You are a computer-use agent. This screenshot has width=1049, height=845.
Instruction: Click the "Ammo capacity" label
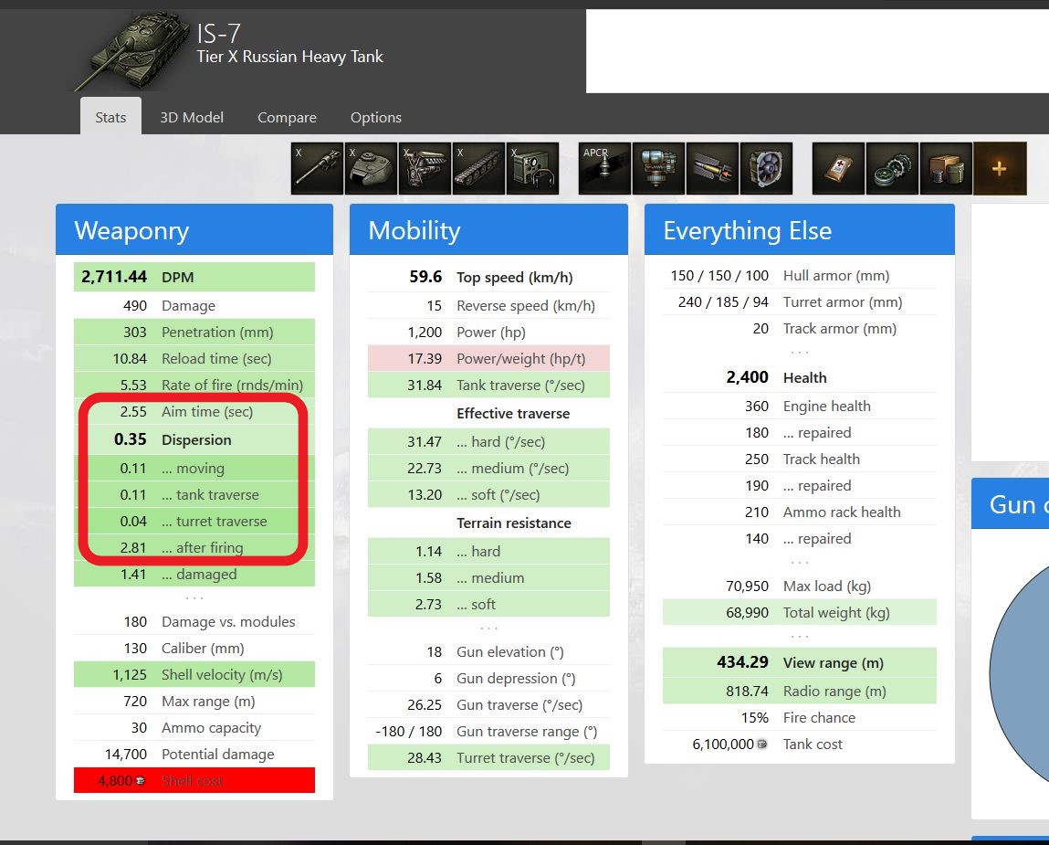pyautogui.click(x=212, y=728)
